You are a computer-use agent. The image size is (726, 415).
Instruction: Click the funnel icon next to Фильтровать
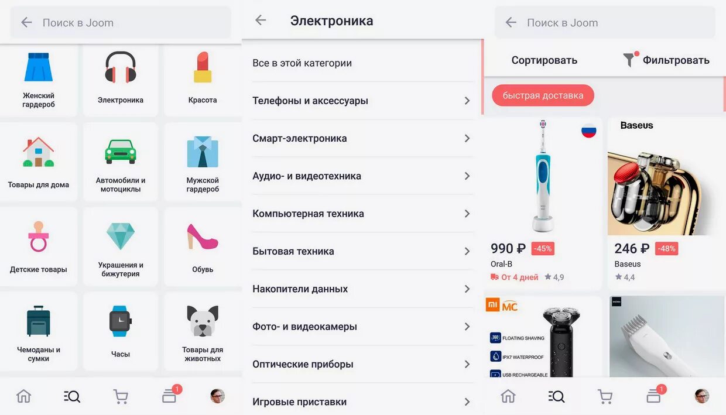(x=629, y=60)
